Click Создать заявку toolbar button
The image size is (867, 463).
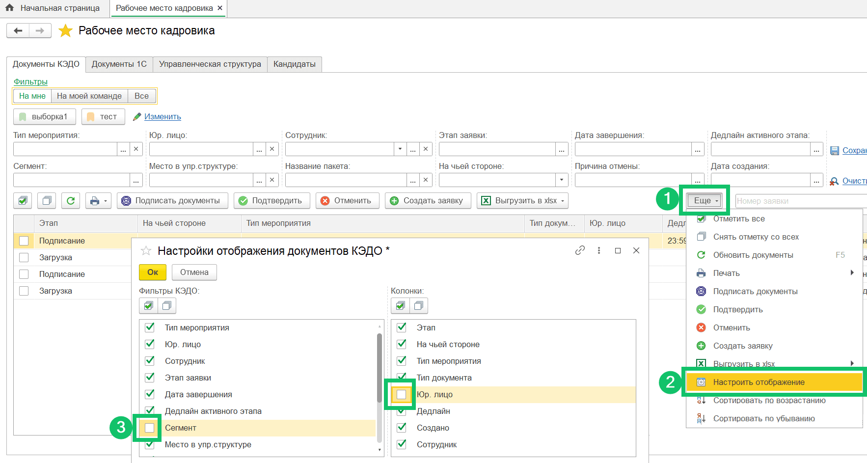(428, 200)
